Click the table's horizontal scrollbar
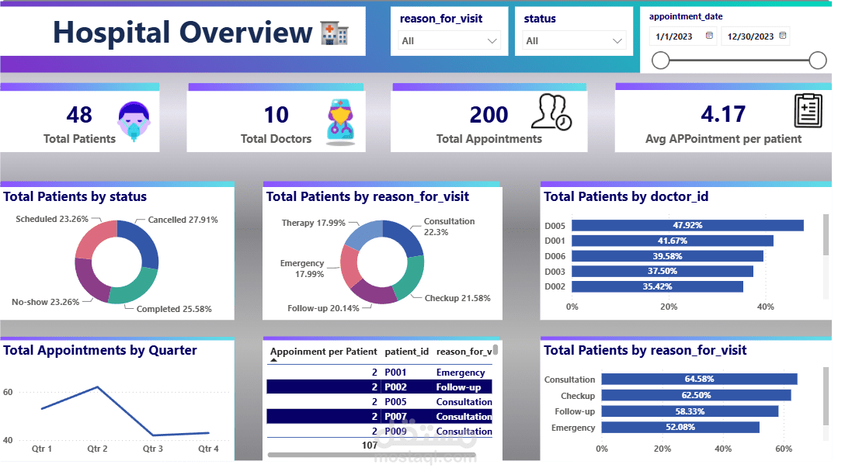This screenshot has width=852, height=475. [372, 455]
